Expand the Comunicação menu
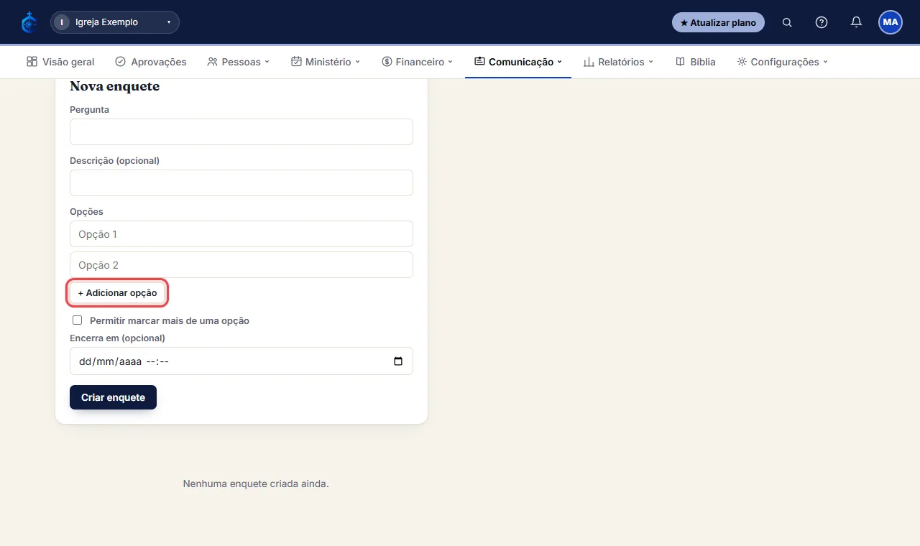 [518, 62]
